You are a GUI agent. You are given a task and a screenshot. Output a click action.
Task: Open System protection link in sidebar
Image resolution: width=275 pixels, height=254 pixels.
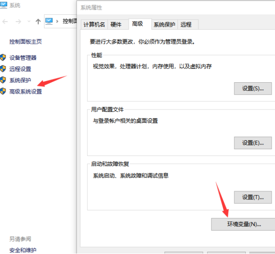coord(20,80)
